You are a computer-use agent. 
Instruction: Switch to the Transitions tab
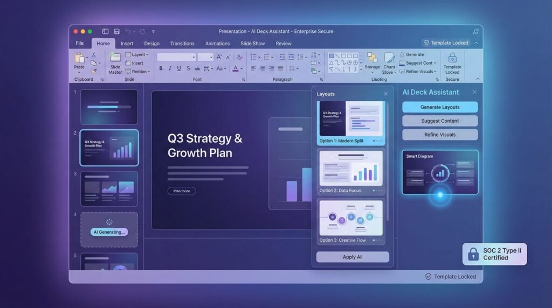coord(182,44)
